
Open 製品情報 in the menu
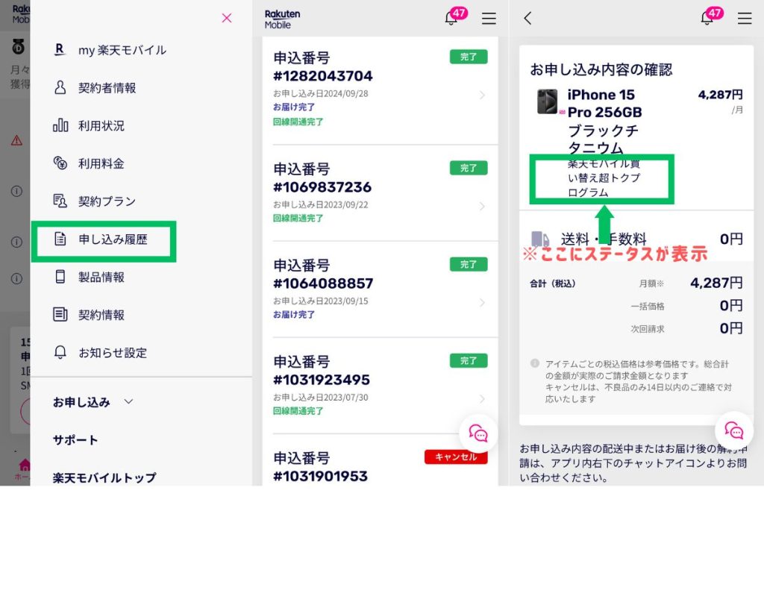click(101, 278)
